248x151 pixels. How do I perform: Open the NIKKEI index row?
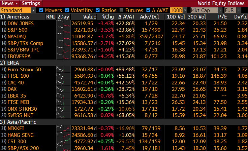coord(16,128)
